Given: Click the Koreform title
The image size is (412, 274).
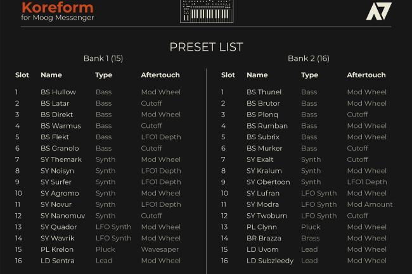Looking at the screenshot, I should 57,8.
